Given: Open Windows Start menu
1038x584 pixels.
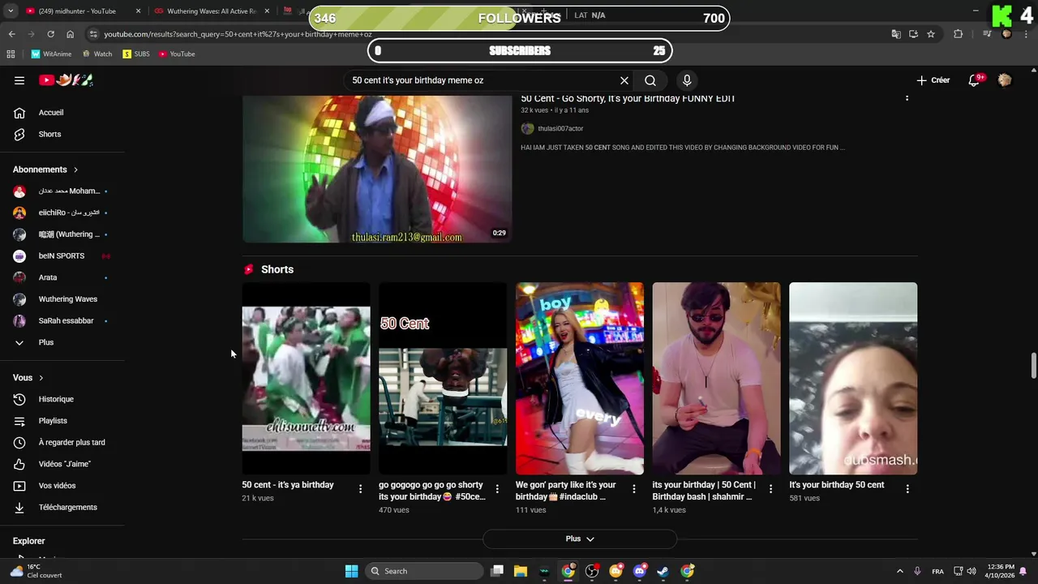Looking at the screenshot, I should 351,571.
